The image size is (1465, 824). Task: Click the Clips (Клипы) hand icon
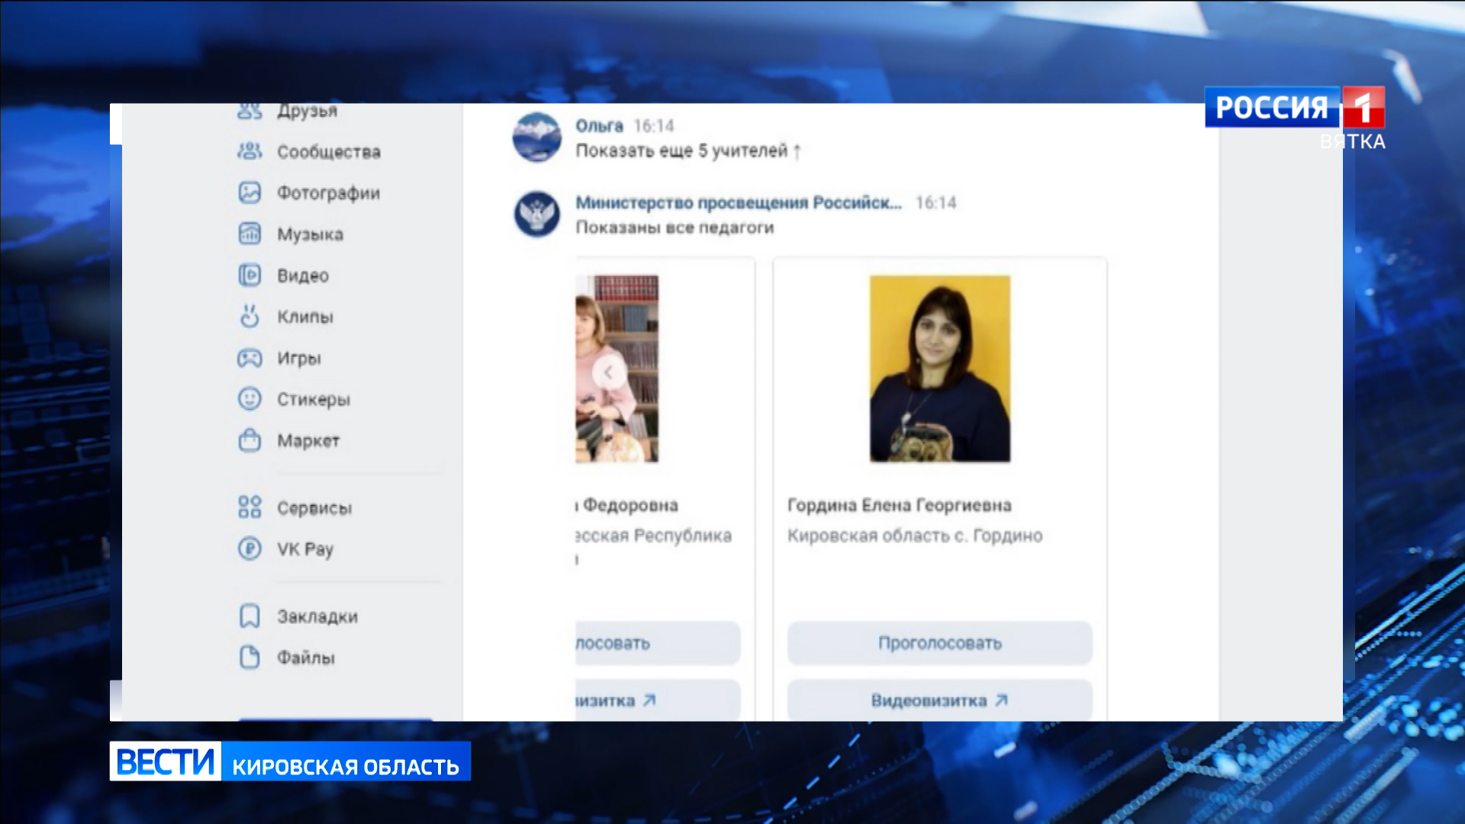pos(250,316)
